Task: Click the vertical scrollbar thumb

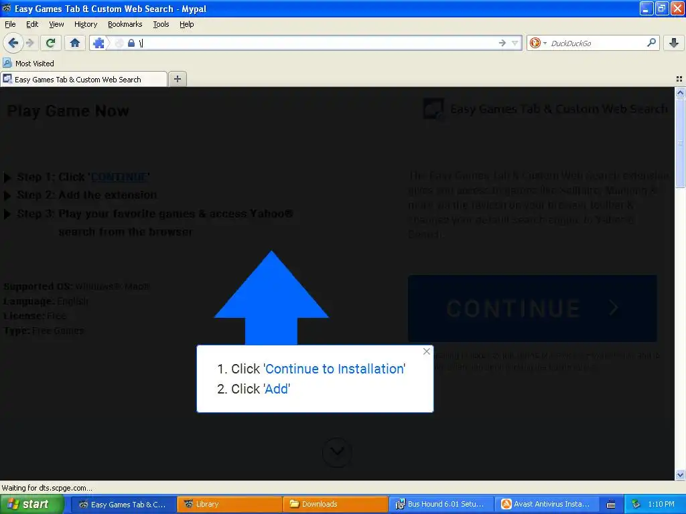Action: (x=680, y=143)
